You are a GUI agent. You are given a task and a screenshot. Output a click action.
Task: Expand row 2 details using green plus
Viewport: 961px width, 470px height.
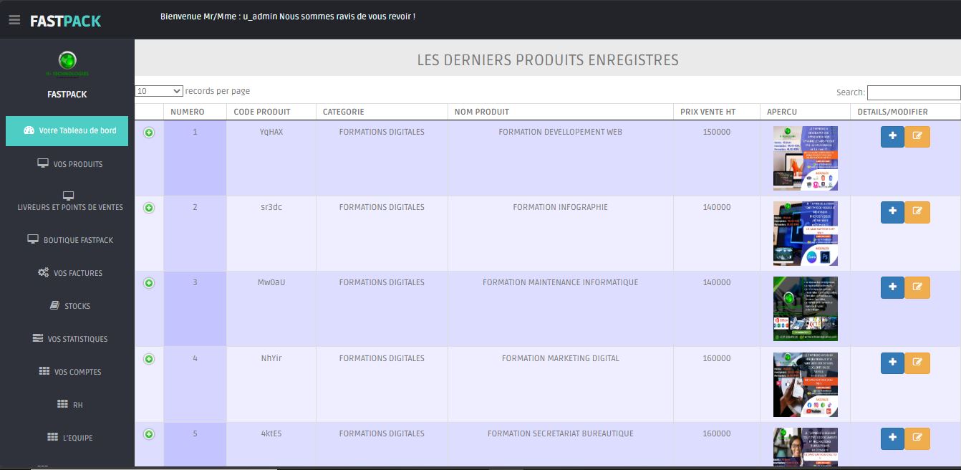click(149, 208)
